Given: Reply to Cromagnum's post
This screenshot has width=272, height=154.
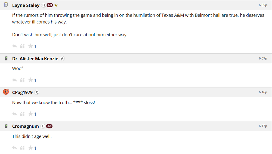Looking at the screenshot, I should (15, 148).
